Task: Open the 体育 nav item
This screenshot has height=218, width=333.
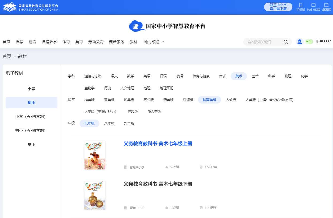Action: pos(66,42)
